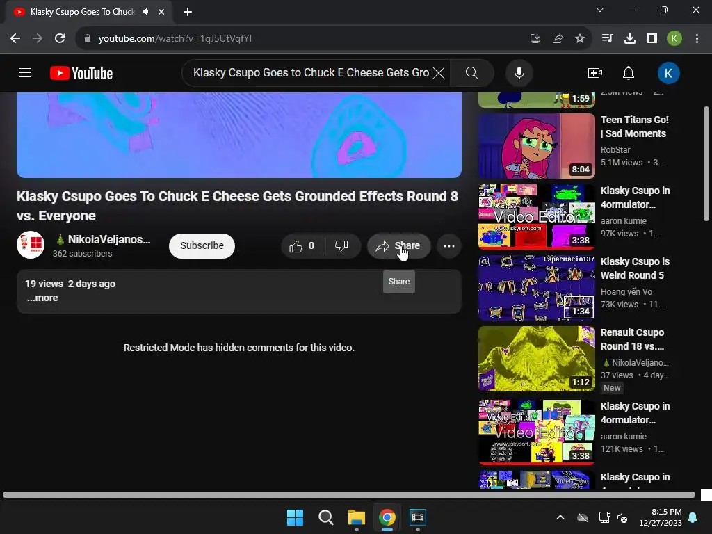This screenshot has width=712, height=534.
Task: Open the Klasky Csupo in 4ormulator 97K views thumbnail
Action: coord(536,217)
